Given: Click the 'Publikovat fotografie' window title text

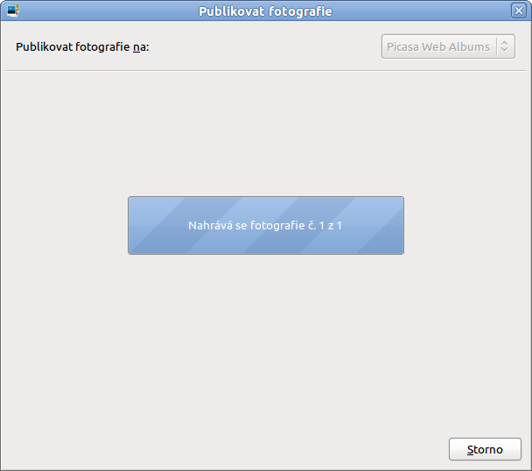Looking at the screenshot, I should (x=265, y=11).
